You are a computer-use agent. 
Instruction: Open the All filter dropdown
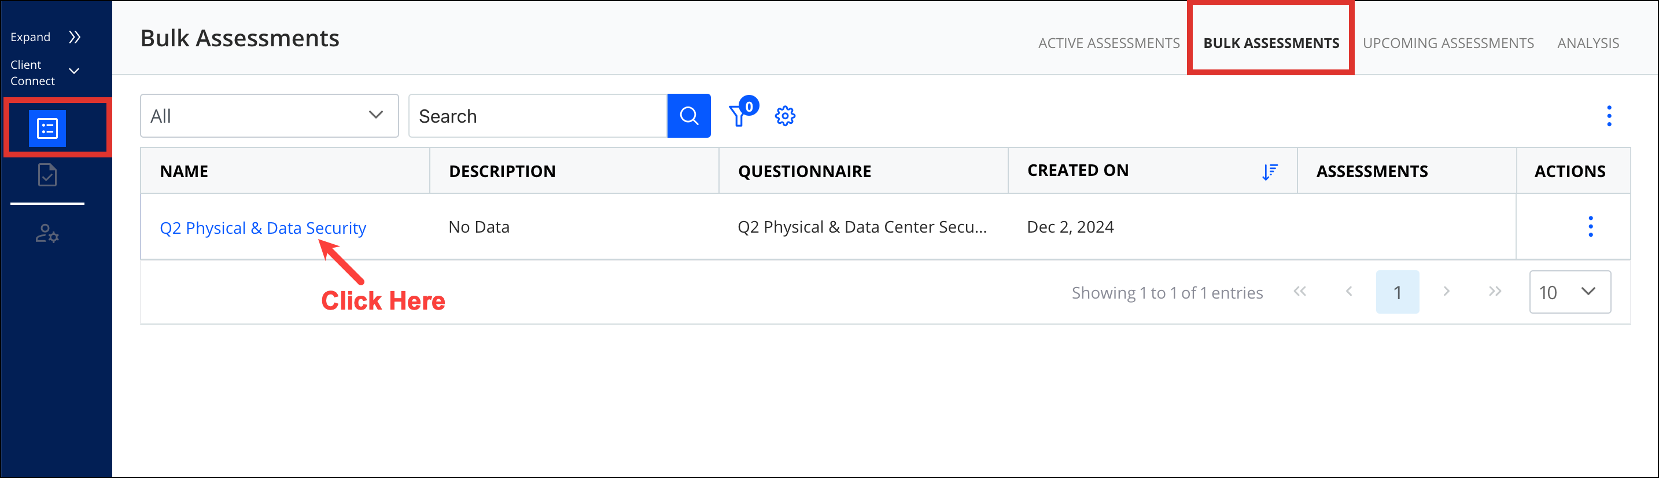[269, 116]
